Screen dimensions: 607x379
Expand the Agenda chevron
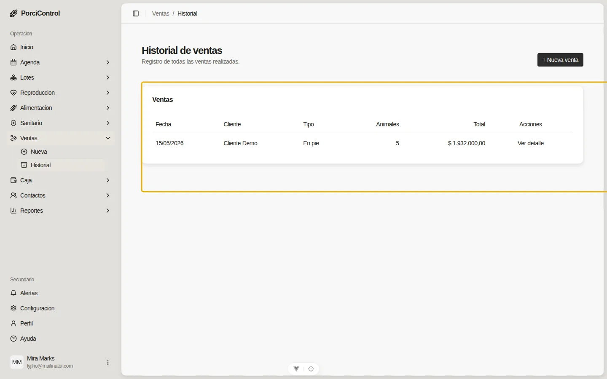point(108,62)
